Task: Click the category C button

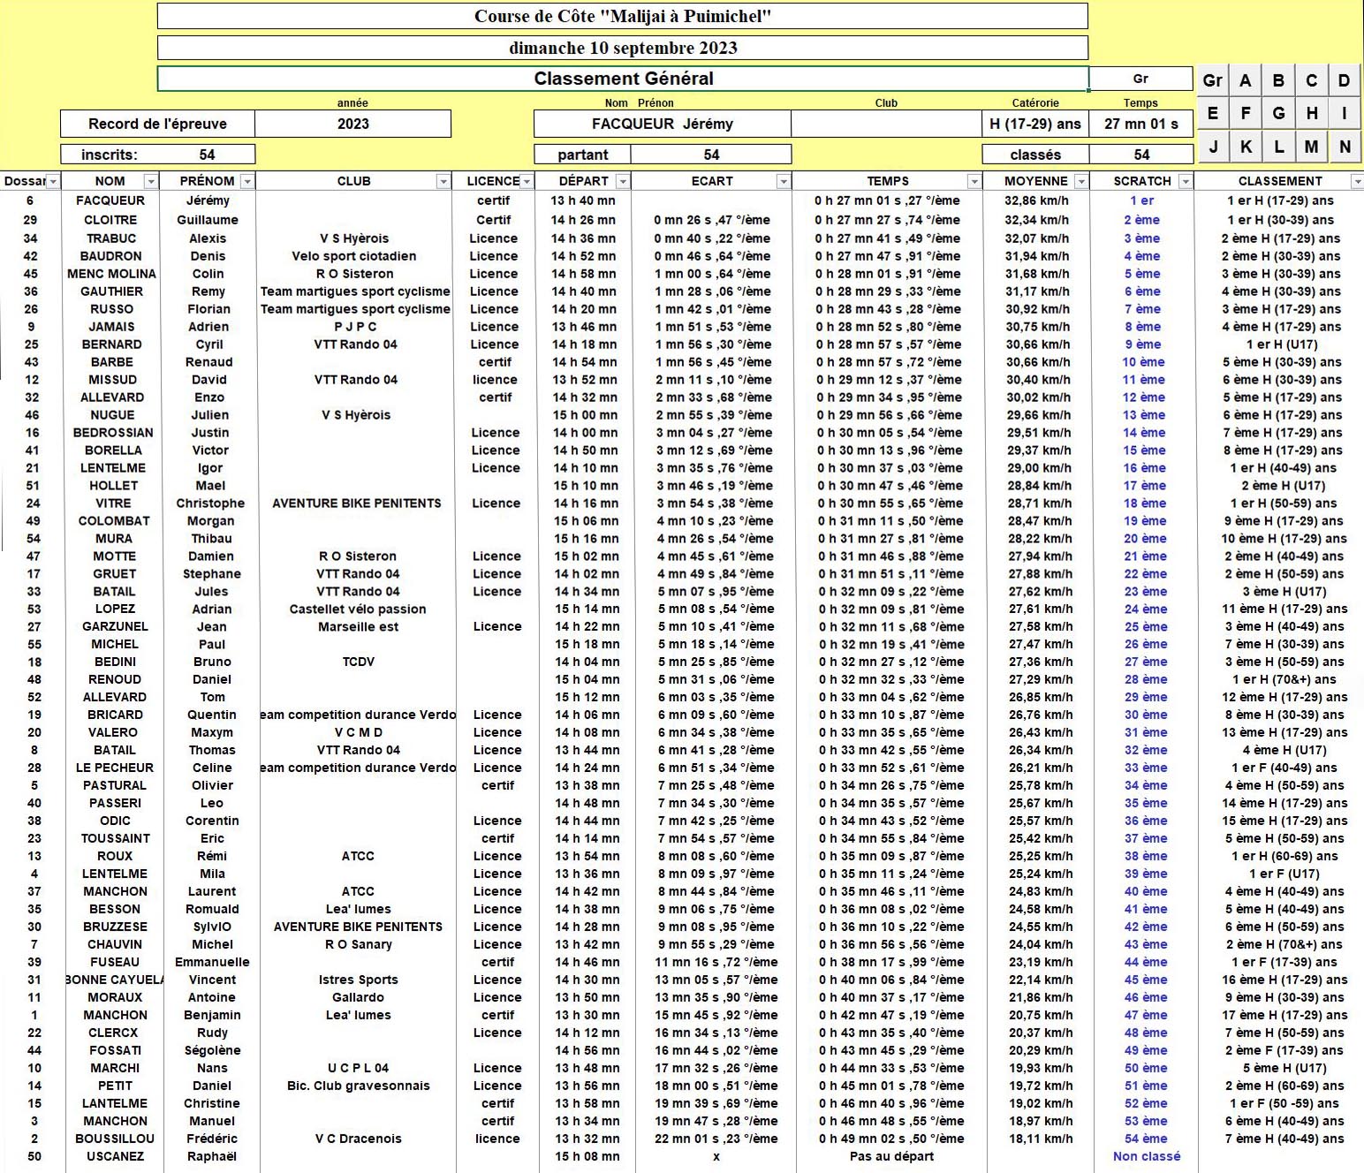Action: click(x=1311, y=80)
